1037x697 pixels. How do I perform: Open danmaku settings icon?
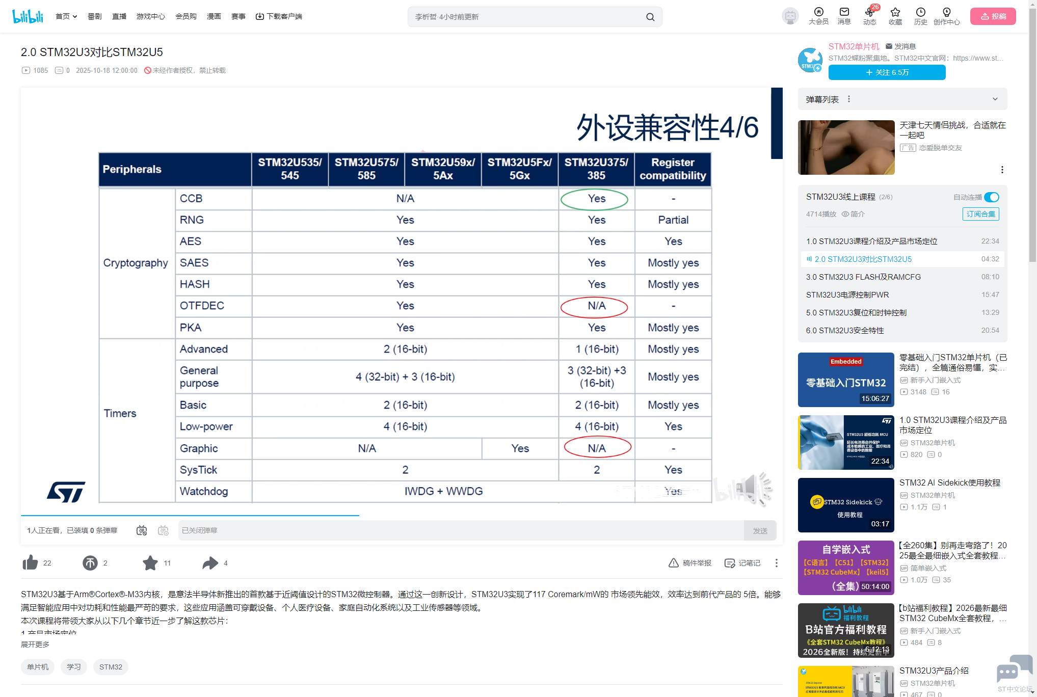tap(163, 530)
